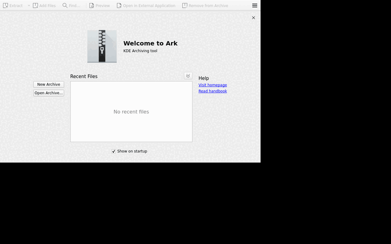Select Open in External Application
Image resolution: width=391 pixels, height=244 pixels.
click(x=146, y=5)
